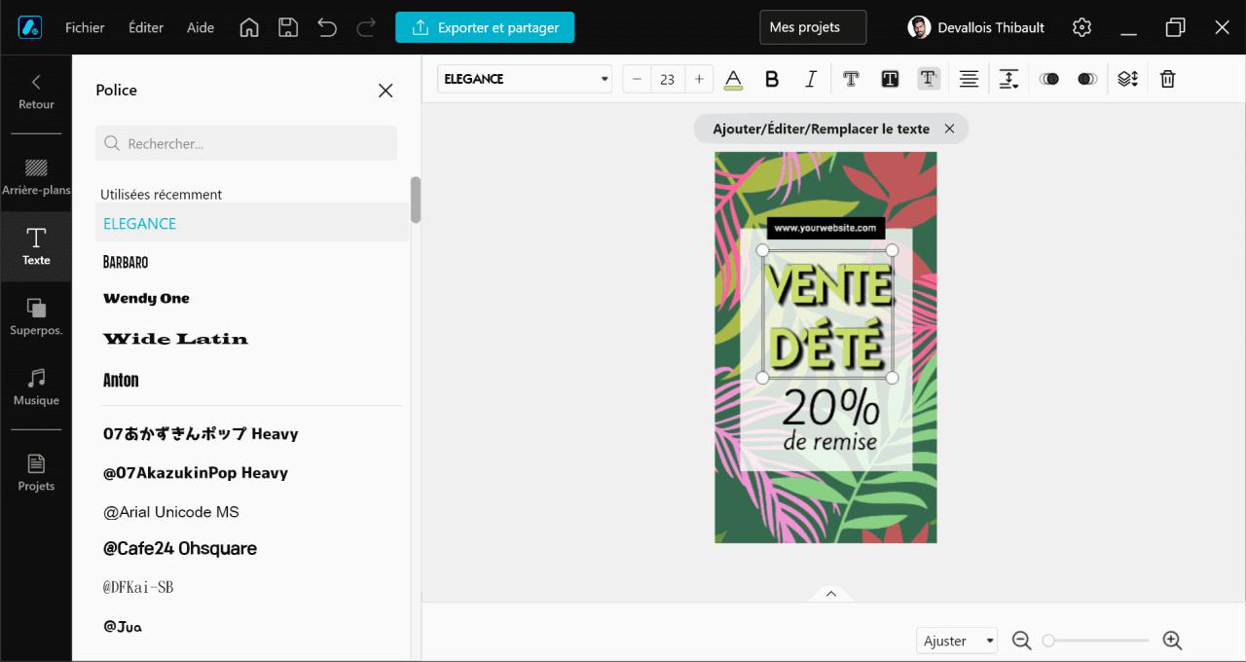This screenshot has width=1246, height=662.
Task: Open the Arrière-plans panel
Action: coord(36,175)
